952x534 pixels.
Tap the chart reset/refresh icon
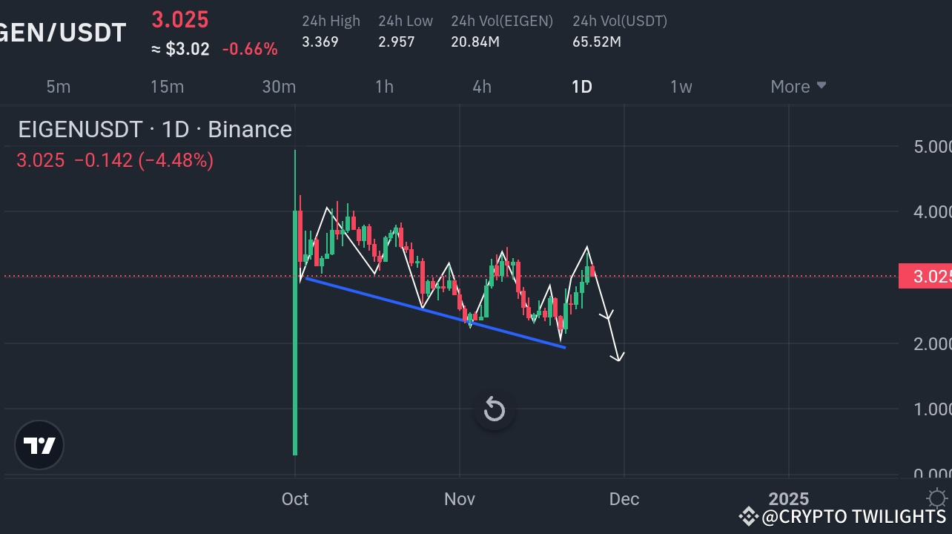coord(494,409)
